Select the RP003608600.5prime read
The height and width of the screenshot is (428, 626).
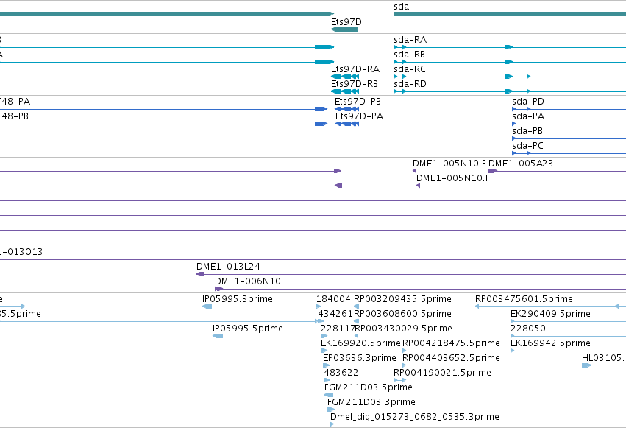(357, 321)
